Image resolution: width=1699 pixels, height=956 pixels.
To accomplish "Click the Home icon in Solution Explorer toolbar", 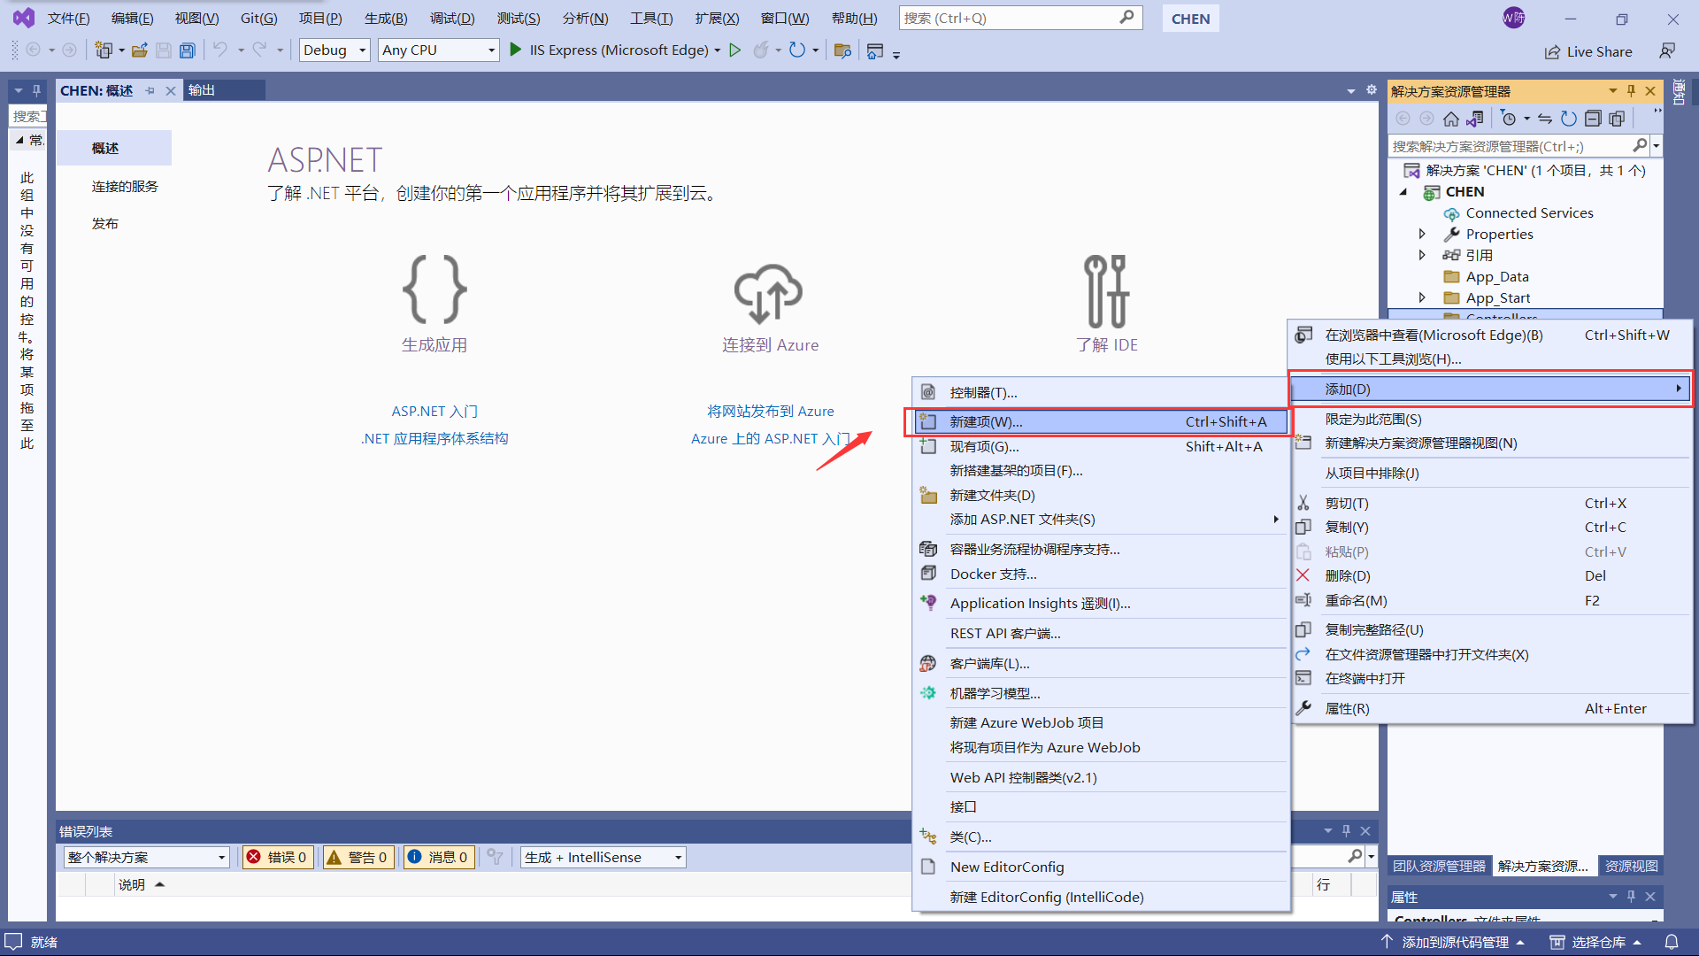I will [1450, 119].
